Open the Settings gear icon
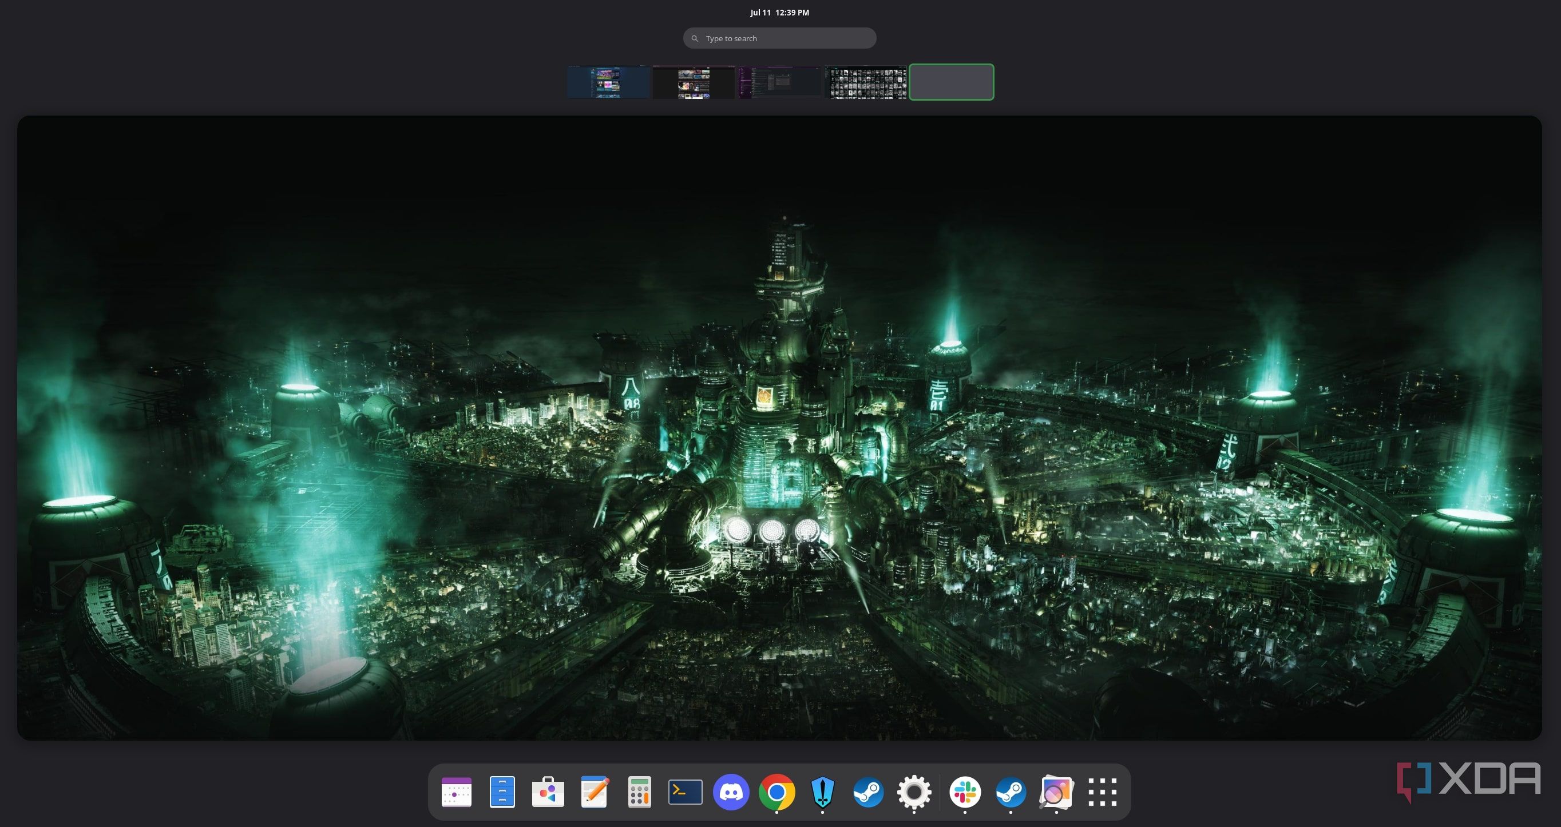 tap(914, 792)
